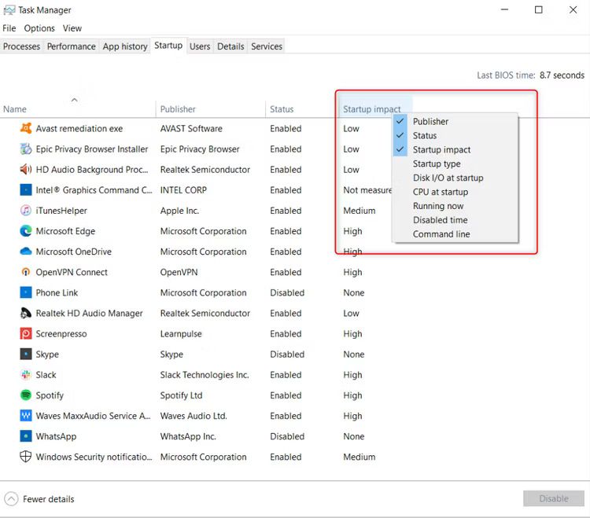Click the Avast remediation exe icon

[26, 129]
